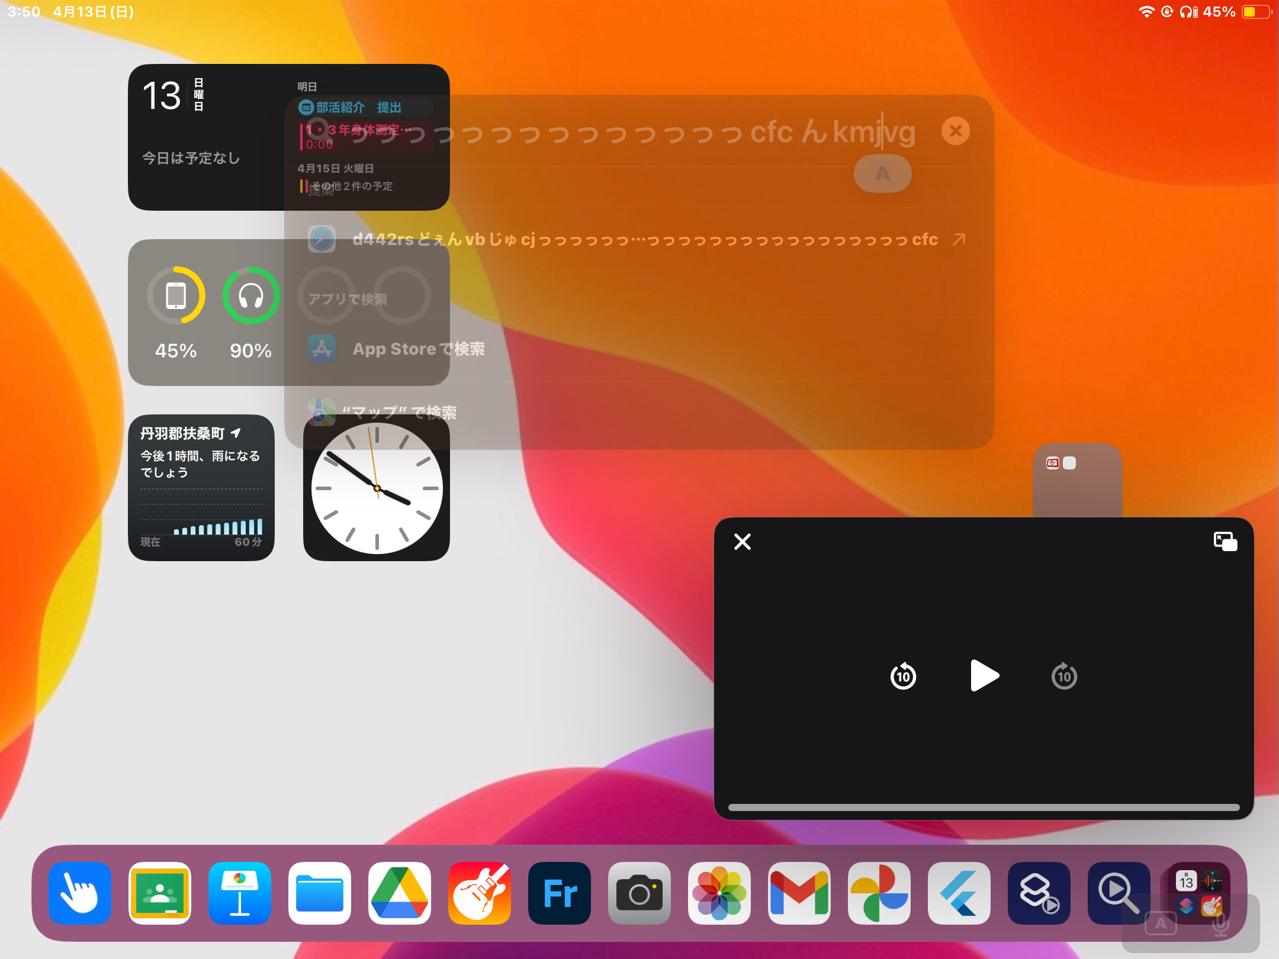1279x959 pixels.
Task: Tap the App Storeで検索 search option
Action: [418, 349]
